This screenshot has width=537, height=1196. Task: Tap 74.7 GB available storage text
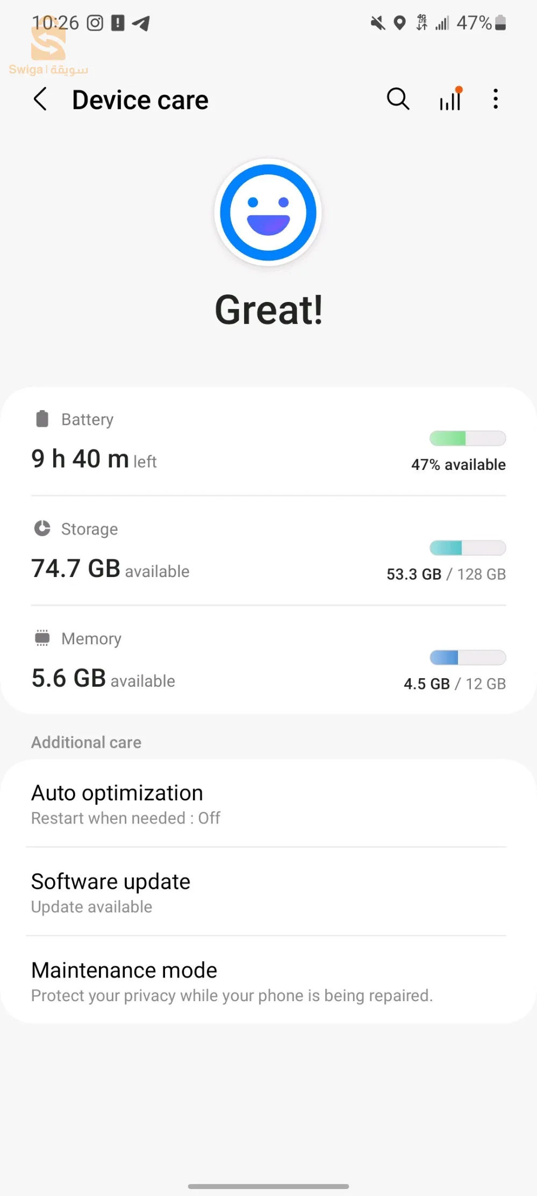tap(110, 569)
